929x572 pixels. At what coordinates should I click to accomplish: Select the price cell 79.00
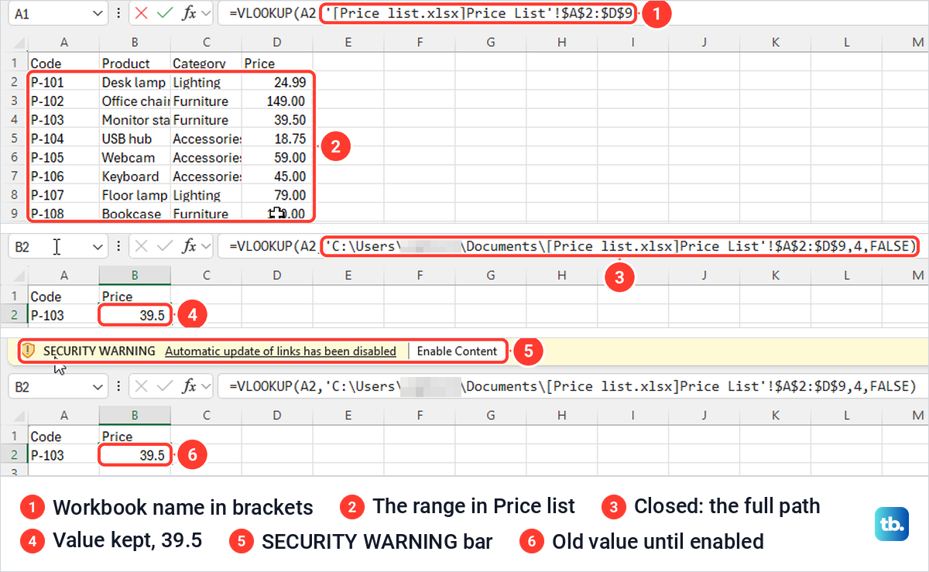point(277,195)
